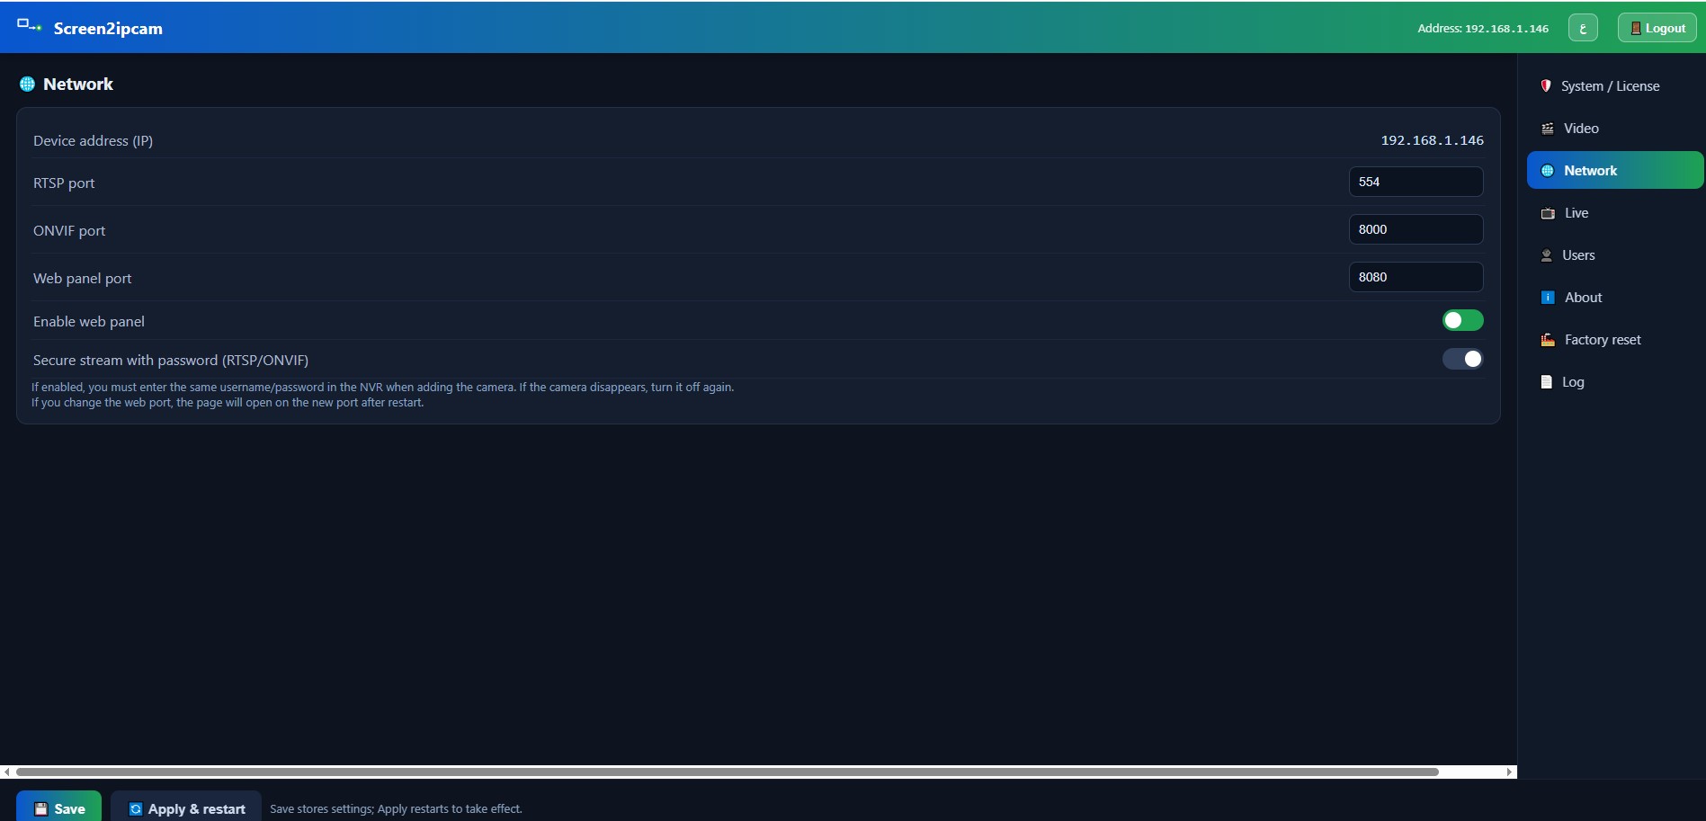The width and height of the screenshot is (1706, 821).
Task: Click the Log document icon in sidebar
Action: [1547, 382]
